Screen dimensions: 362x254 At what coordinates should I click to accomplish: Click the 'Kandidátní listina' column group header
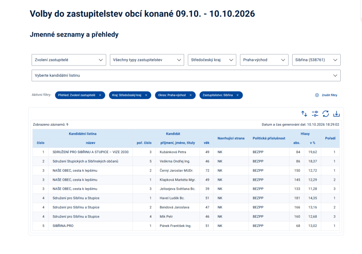tap(83, 134)
